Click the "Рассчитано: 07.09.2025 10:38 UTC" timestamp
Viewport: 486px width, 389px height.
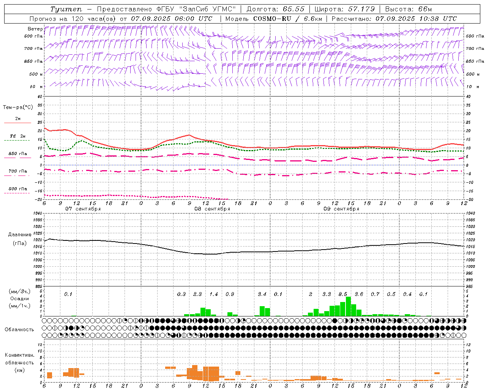394,19
